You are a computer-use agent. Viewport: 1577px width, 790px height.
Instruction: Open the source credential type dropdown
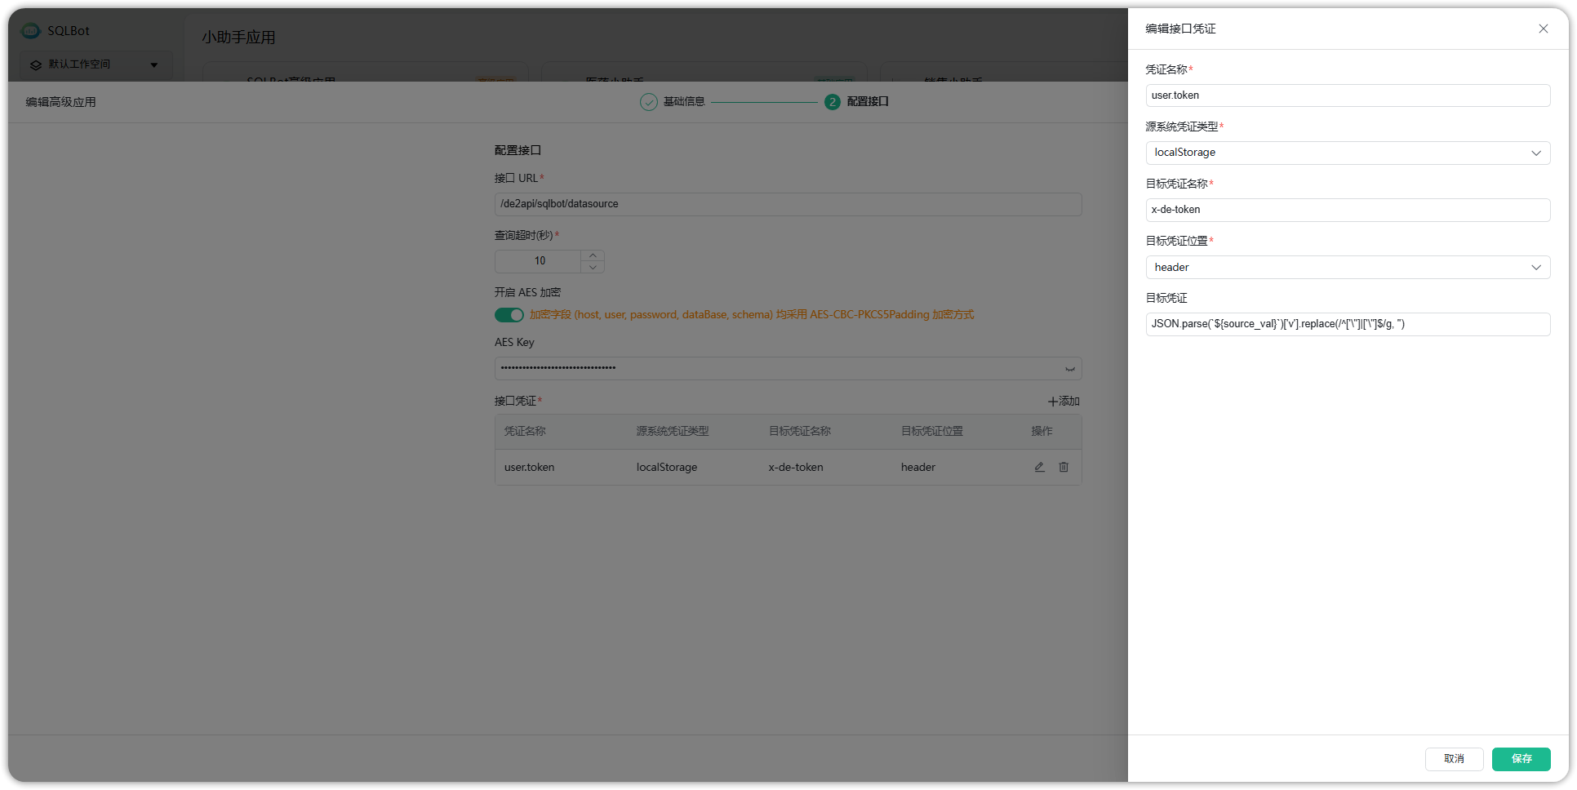tap(1347, 153)
